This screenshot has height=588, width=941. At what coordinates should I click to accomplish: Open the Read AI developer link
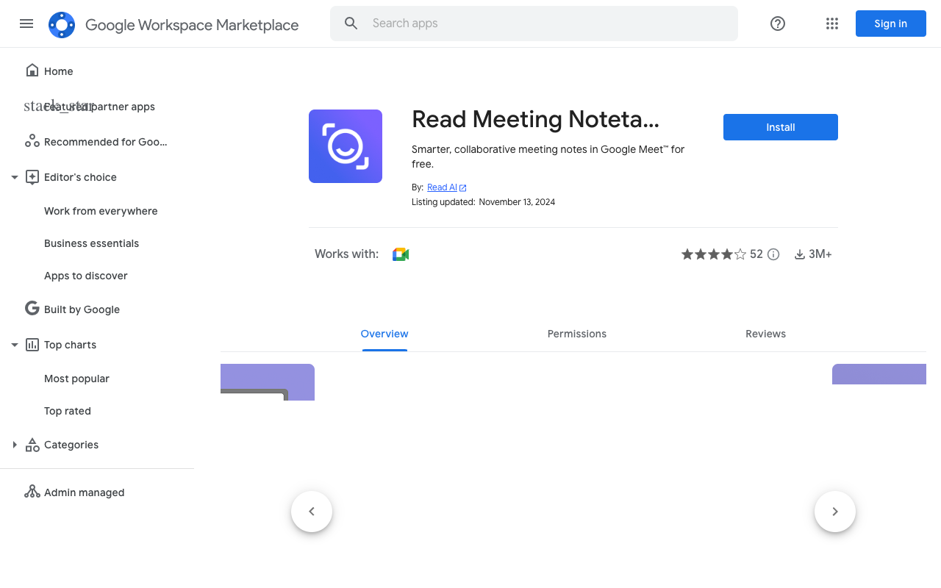pos(442,187)
